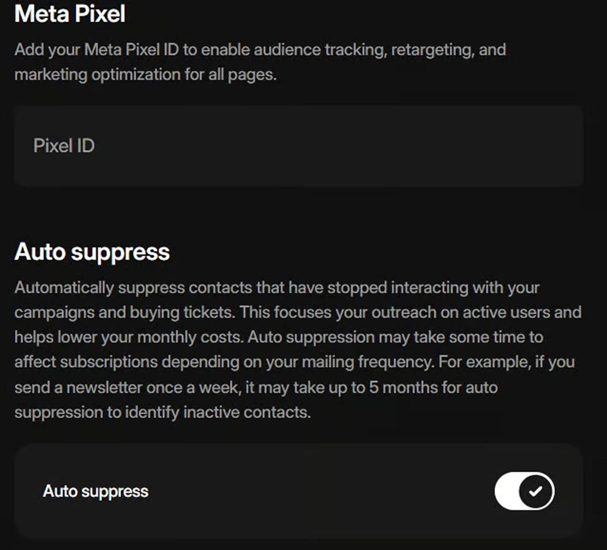
Task: Click the Auto suppress description paragraph
Action: tap(298, 349)
